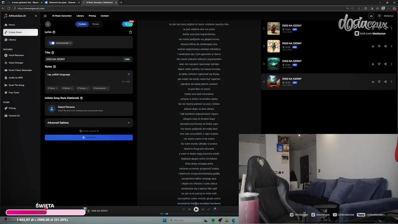Image resolution: width=398 pixels, height=224 pixels.
Task: Collapse the AiMusicGen.AI sidebar arrow
Action: point(36,16)
